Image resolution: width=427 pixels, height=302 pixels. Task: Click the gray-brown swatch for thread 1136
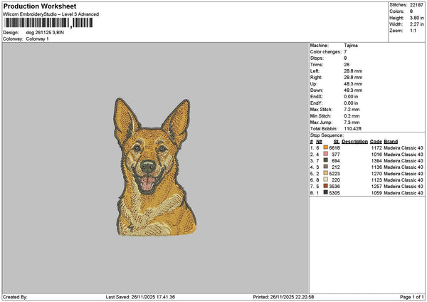pyautogui.click(x=325, y=167)
